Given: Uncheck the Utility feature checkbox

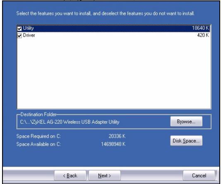Looking at the screenshot, I should click(x=19, y=29).
